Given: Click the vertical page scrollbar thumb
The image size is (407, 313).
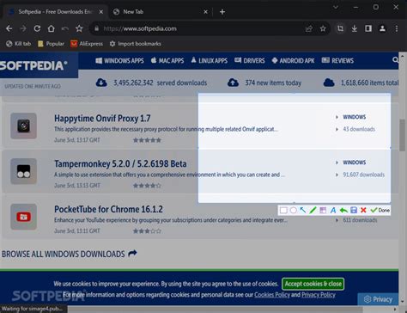Looking at the screenshot, I should coord(403,135).
